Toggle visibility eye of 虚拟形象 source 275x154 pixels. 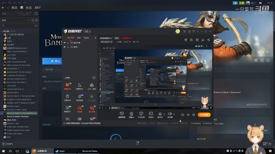click(x=65, y=42)
